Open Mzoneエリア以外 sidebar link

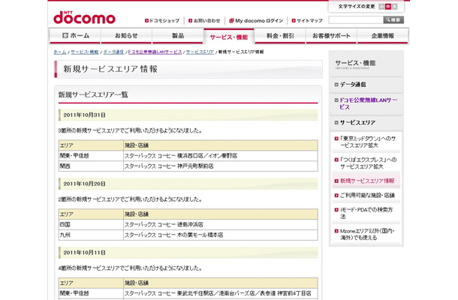tap(367, 234)
